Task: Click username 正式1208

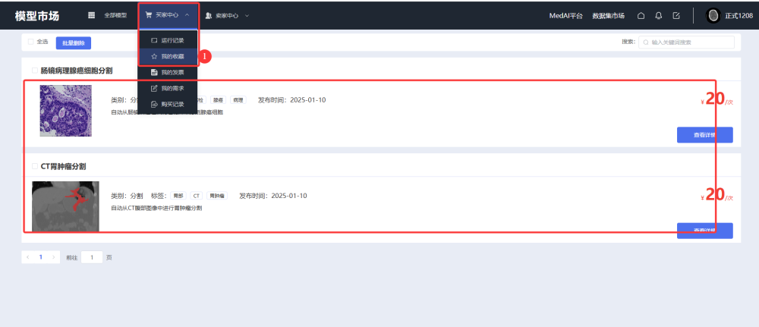Action: click(x=739, y=15)
